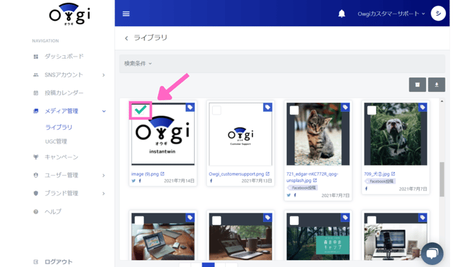
Task: Check the box on the 709_犬 dog photo
Action: click(x=371, y=110)
